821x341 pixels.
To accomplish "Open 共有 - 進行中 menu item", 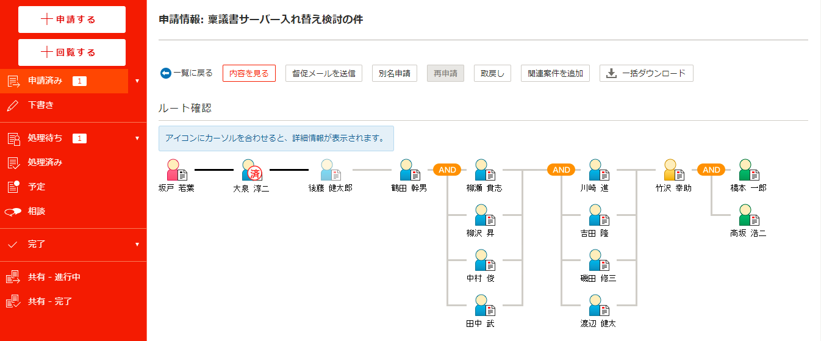I will click(54, 277).
